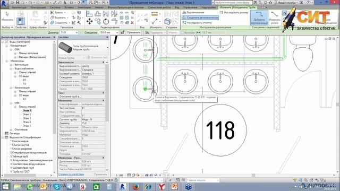The width and height of the screenshot is (340, 191).
Task: Expand the Отопление tree node
Action: tap(11, 129)
